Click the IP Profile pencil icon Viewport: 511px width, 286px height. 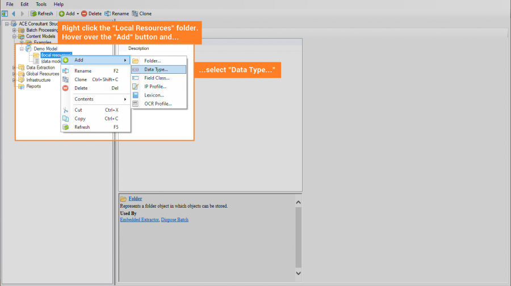pyautogui.click(x=136, y=87)
